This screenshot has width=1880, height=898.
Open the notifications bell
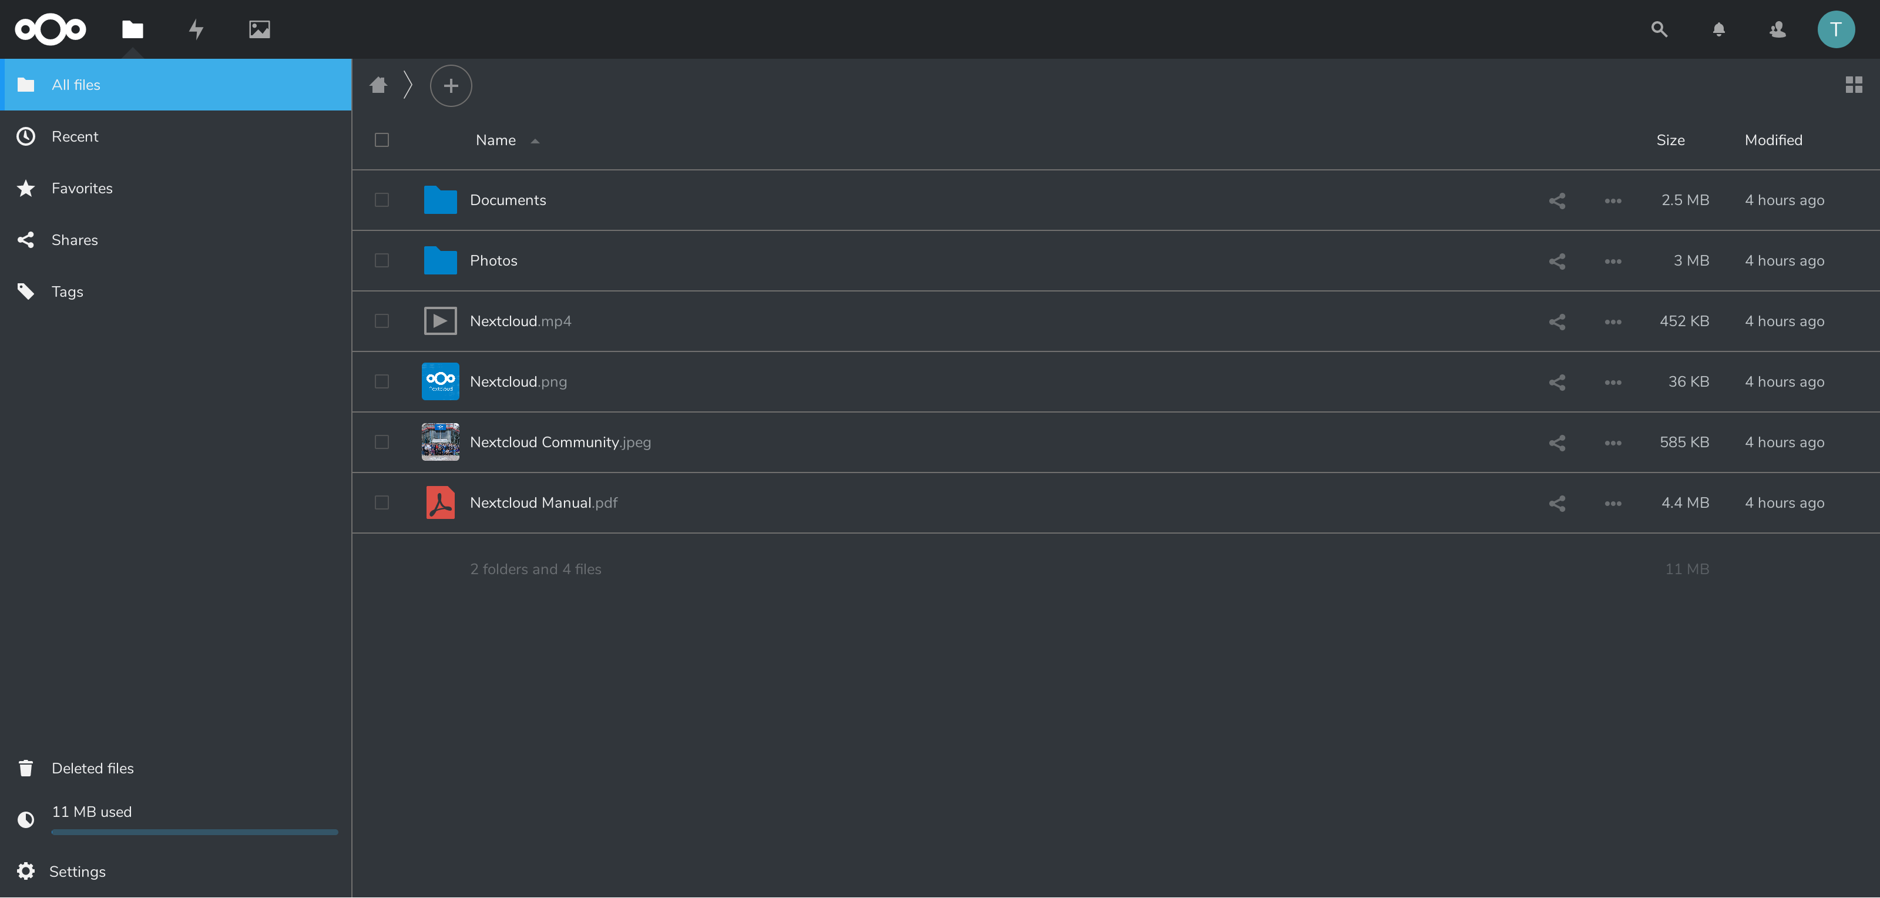(x=1718, y=29)
